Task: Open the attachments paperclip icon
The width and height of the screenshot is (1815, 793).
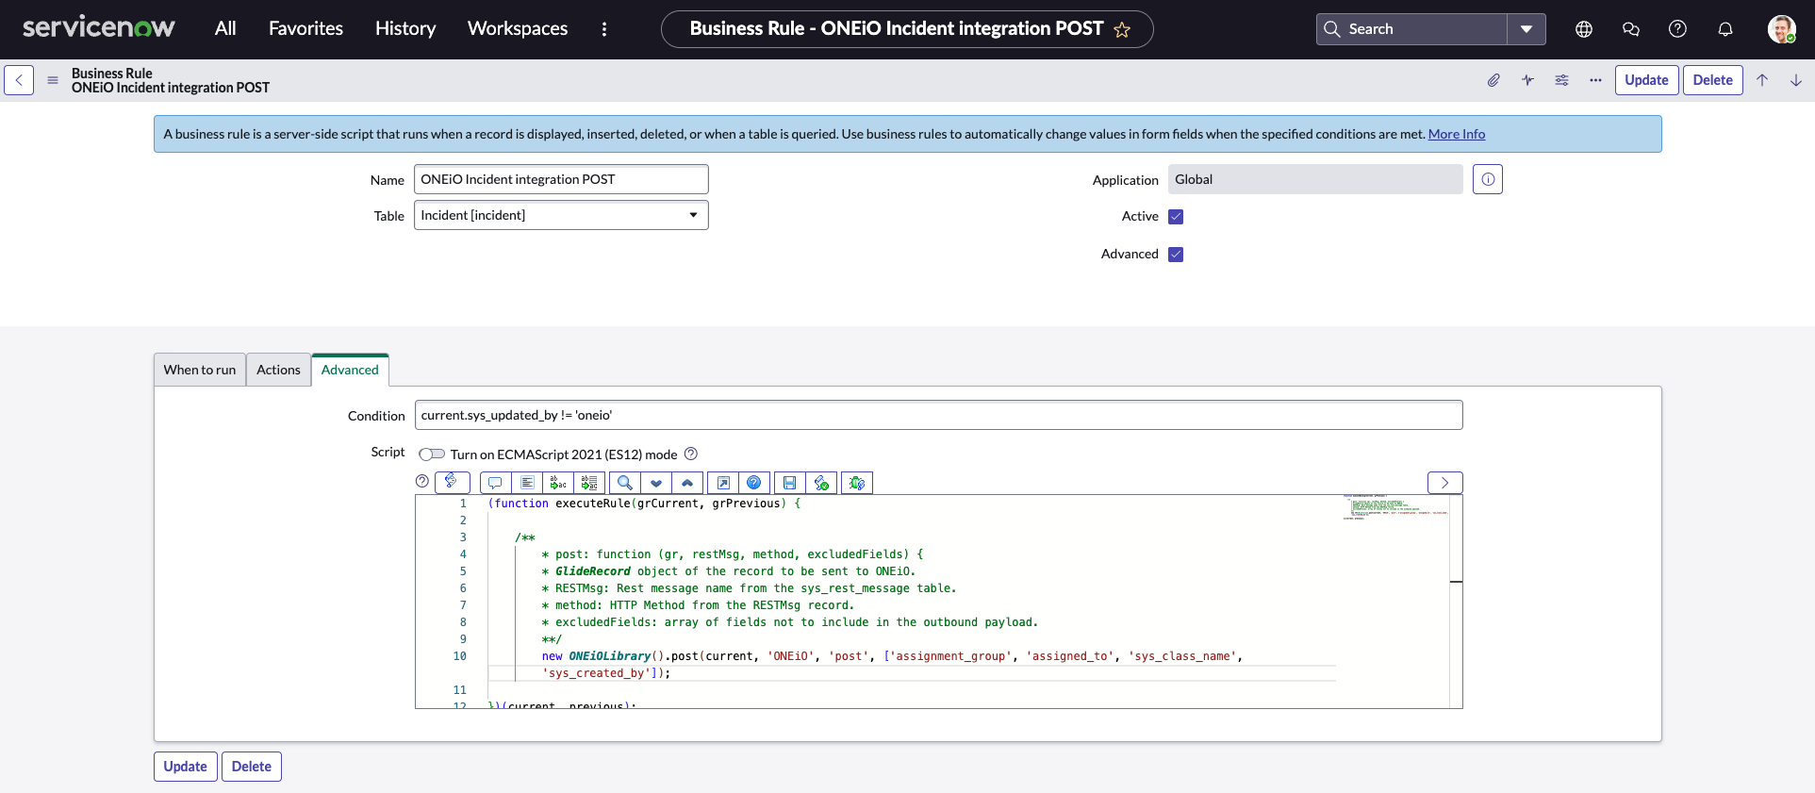Action: (x=1493, y=80)
